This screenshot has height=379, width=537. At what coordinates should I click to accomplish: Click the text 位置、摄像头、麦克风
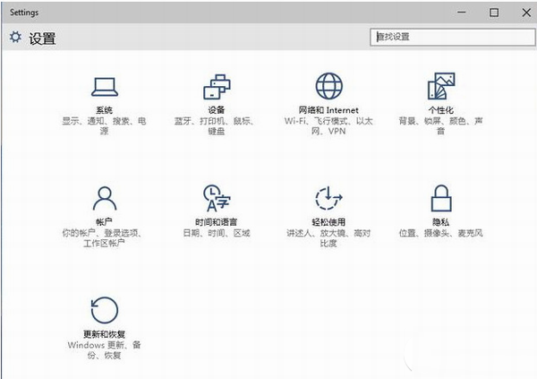click(x=440, y=233)
